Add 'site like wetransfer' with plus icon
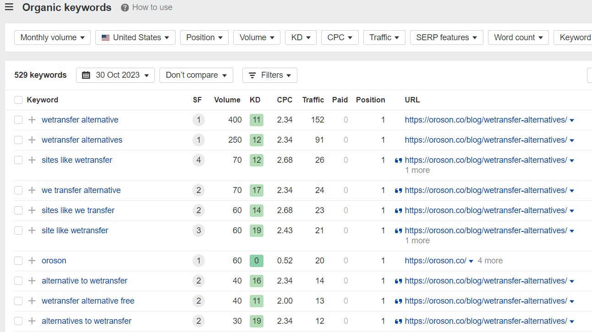Image resolution: width=592 pixels, height=332 pixels. tap(32, 230)
